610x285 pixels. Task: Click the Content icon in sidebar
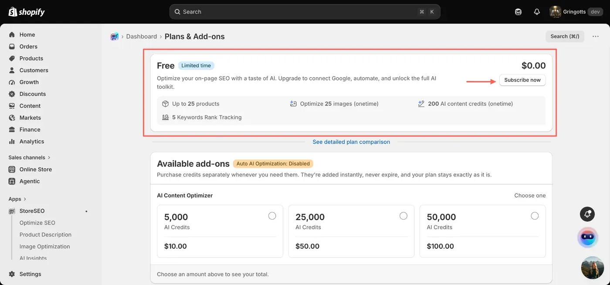click(x=12, y=106)
